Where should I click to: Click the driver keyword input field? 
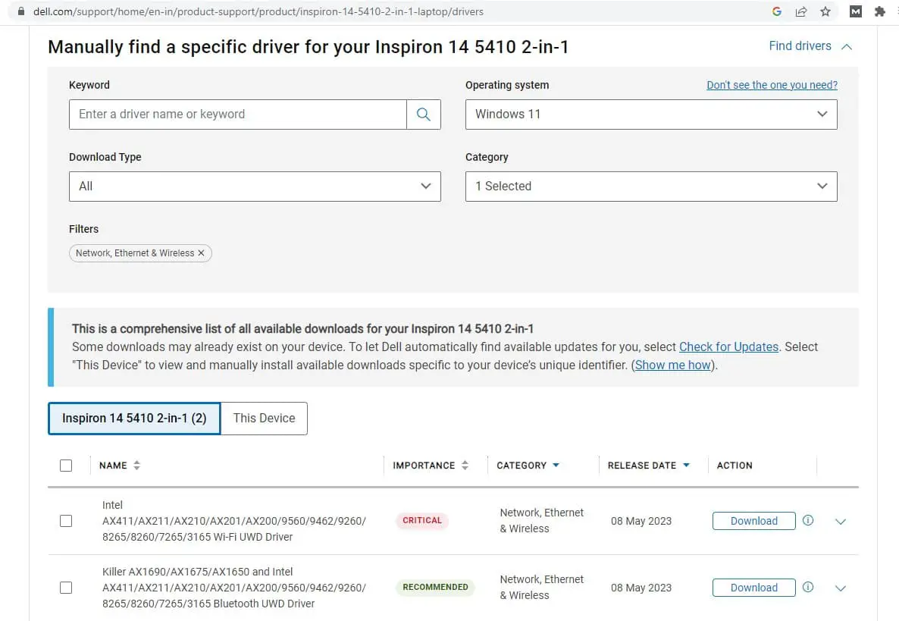click(238, 114)
